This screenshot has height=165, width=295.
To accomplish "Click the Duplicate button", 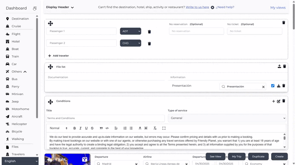I will pyautogui.click(x=258, y=156).
